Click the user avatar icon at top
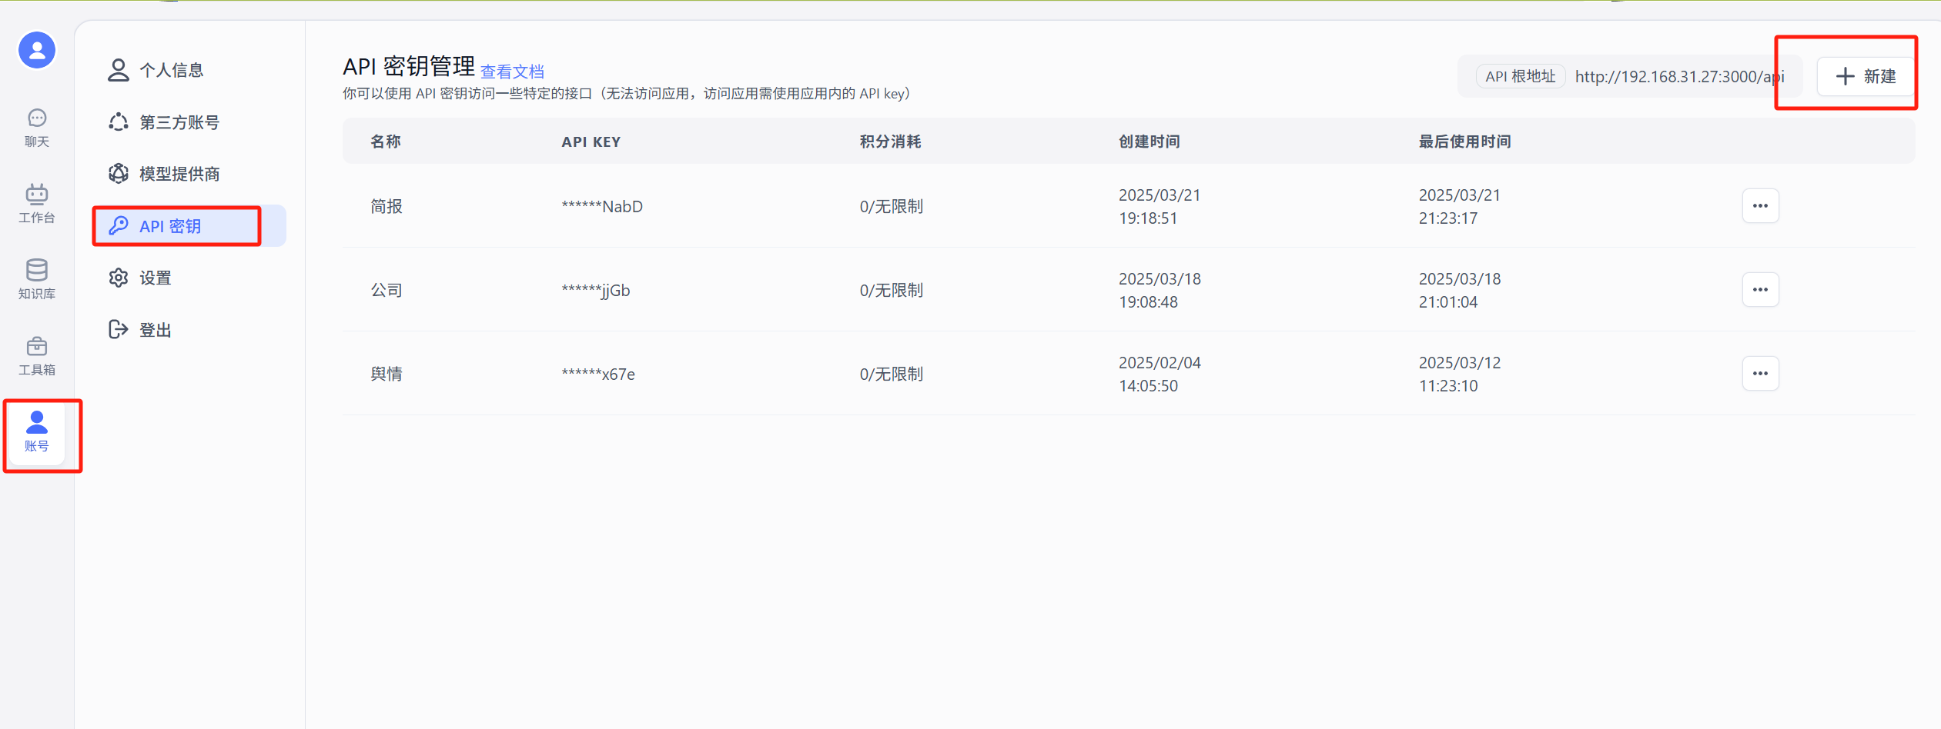 tap(37, 51)
